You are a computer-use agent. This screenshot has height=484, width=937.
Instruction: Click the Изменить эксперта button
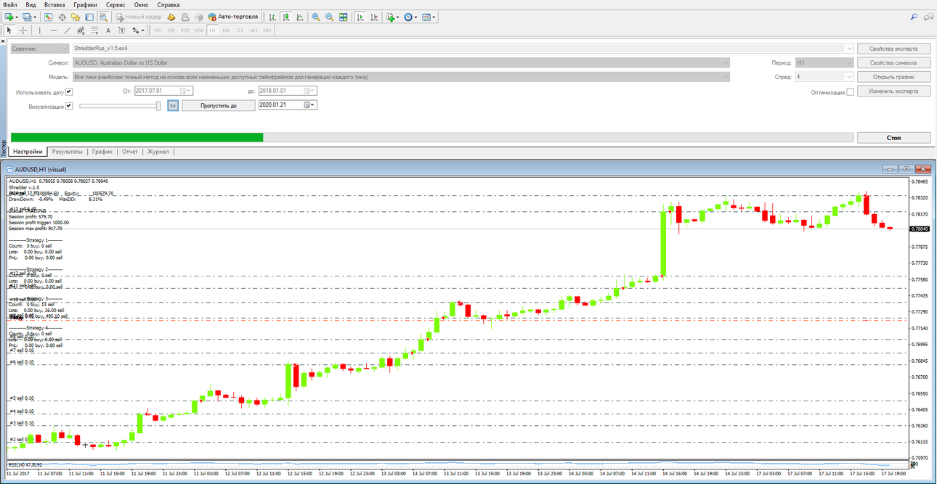point(893,91)
